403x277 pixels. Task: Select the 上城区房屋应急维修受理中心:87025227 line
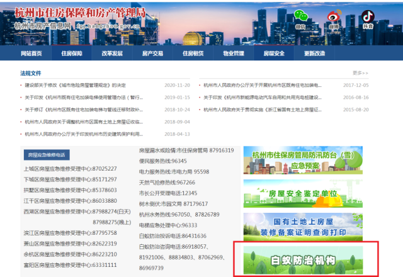point(70,169)
